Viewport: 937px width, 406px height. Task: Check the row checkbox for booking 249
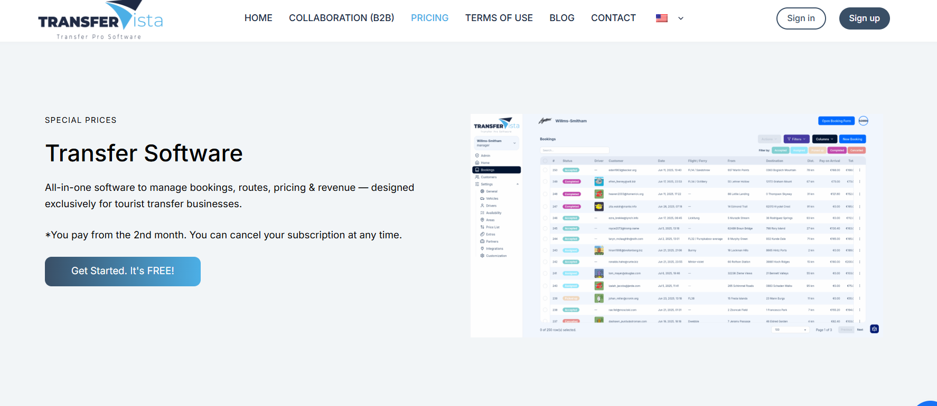(545, 181)
